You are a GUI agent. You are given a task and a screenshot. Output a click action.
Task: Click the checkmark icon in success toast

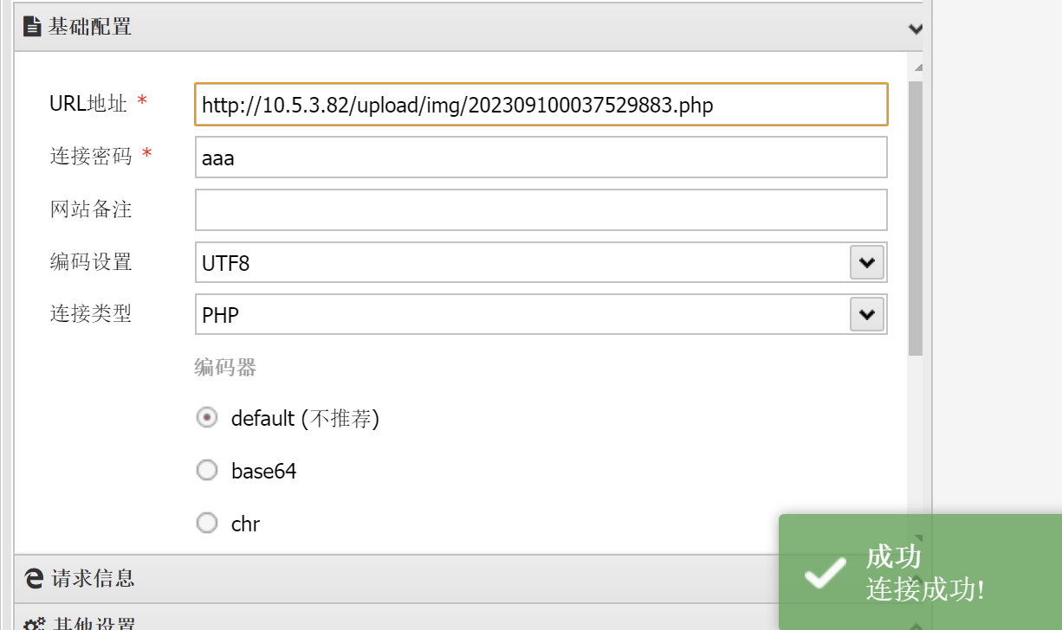coord(825,573)
